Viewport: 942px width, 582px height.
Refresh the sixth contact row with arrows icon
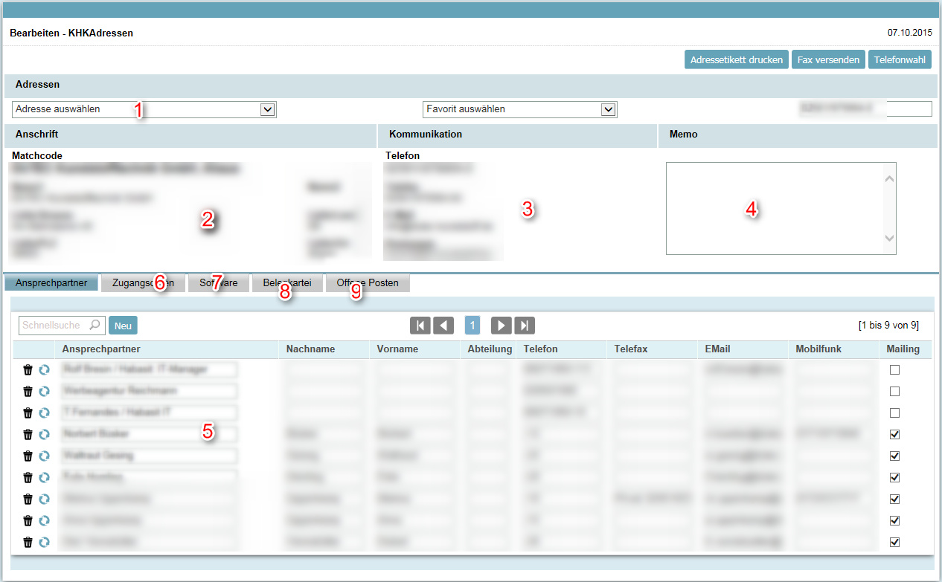click(x=44, y=477)
